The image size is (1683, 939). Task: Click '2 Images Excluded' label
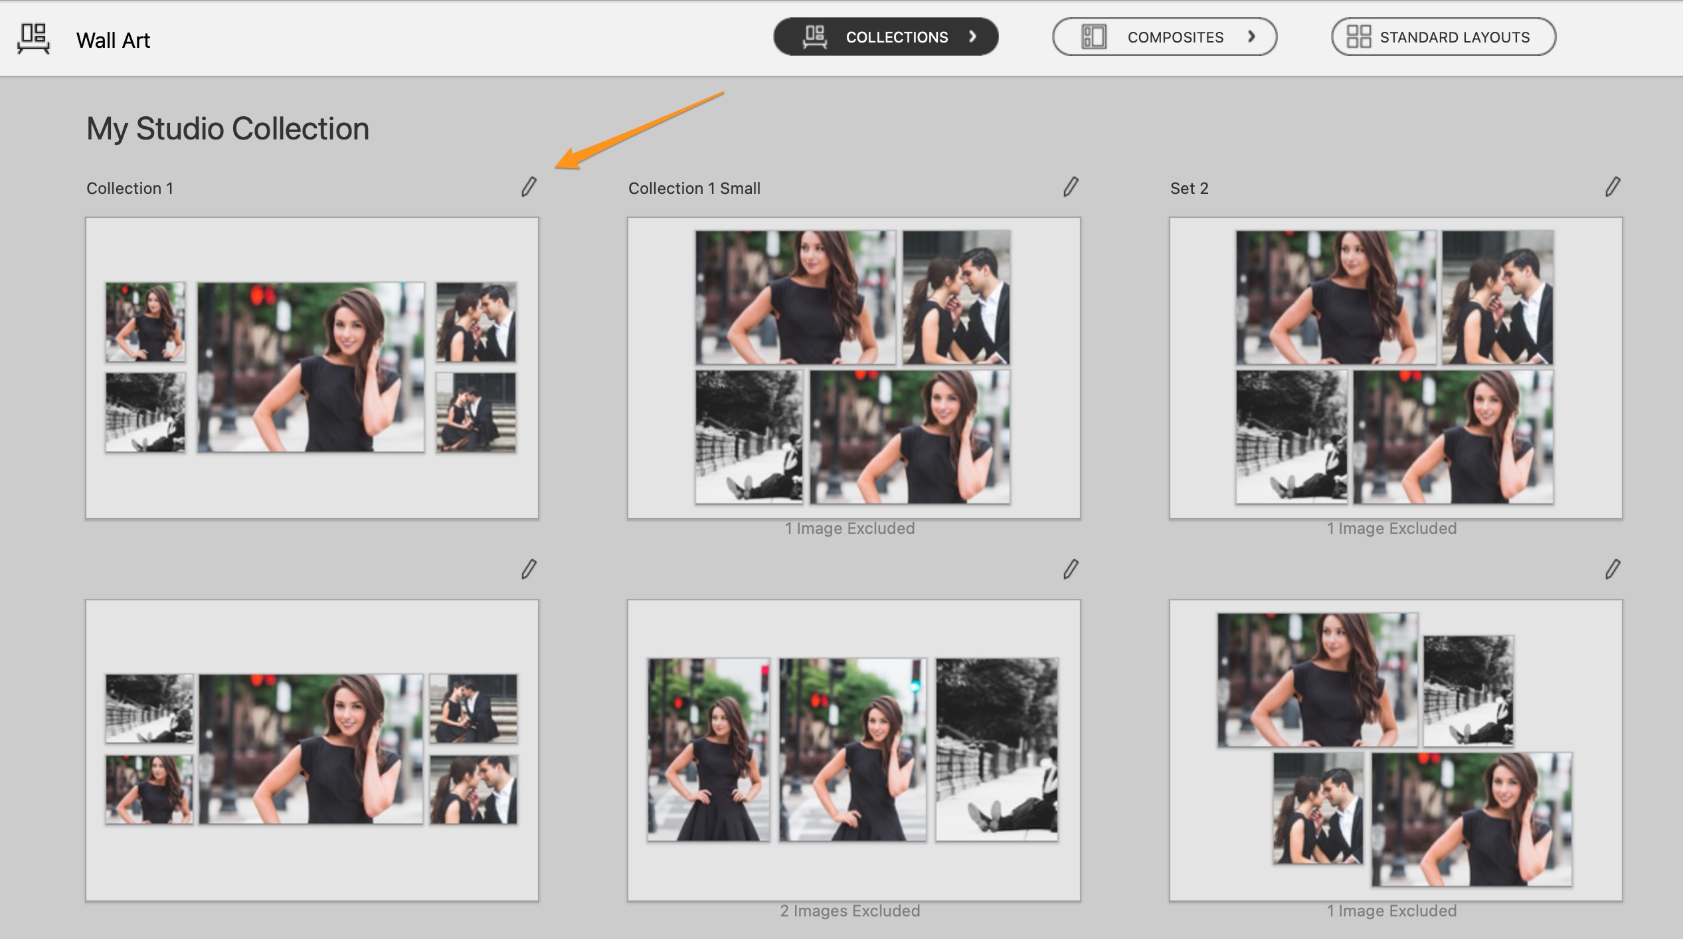pyautogui.click(x=849, y=911)
